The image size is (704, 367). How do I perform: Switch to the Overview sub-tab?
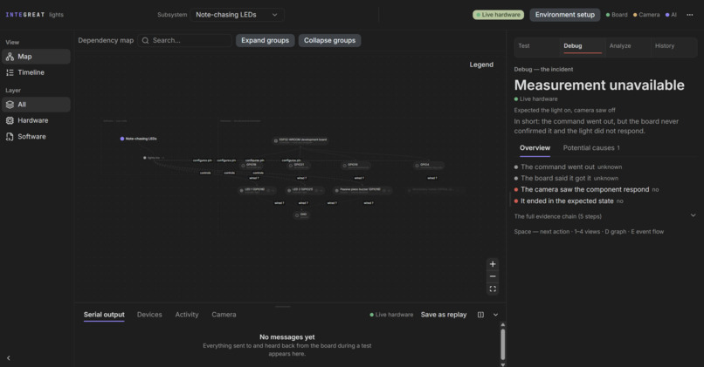pyautogui.click(x=535, y=148)
